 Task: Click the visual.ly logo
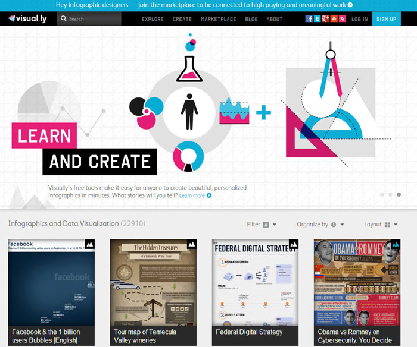click(x=28, y=19)
